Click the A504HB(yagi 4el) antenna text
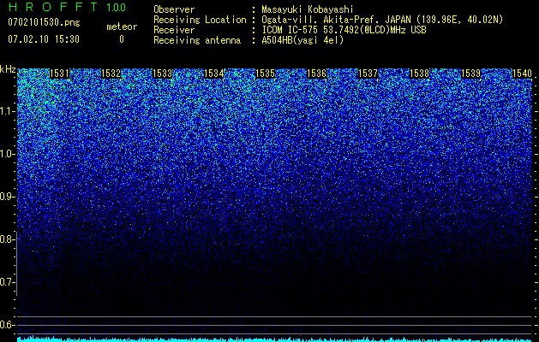The image size is (539, 342). point(302,40)
